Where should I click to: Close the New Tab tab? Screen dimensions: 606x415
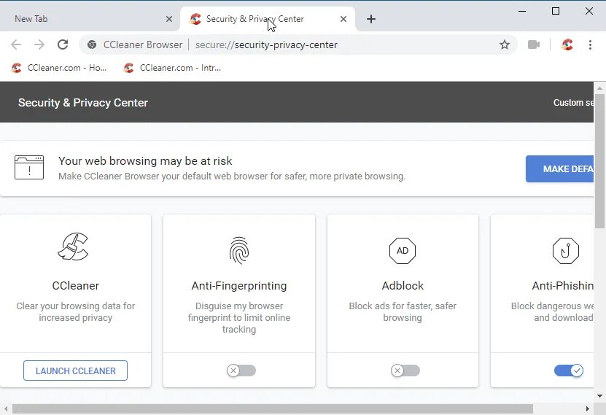point(169,19)
